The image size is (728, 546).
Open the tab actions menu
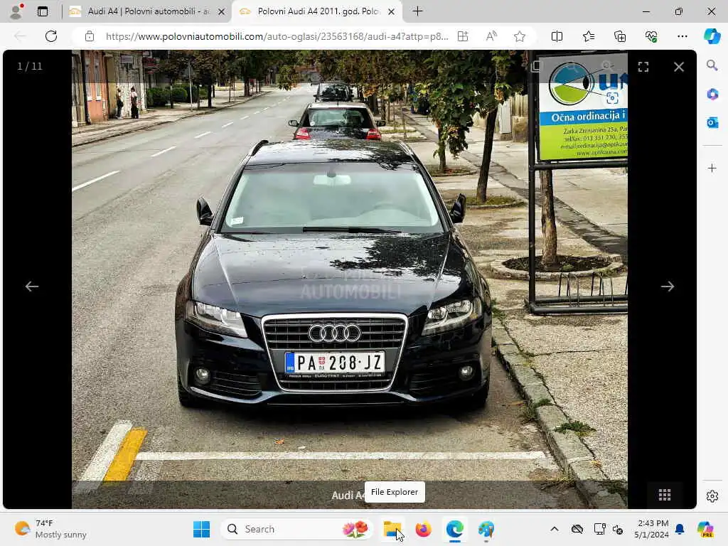(43, 11)
